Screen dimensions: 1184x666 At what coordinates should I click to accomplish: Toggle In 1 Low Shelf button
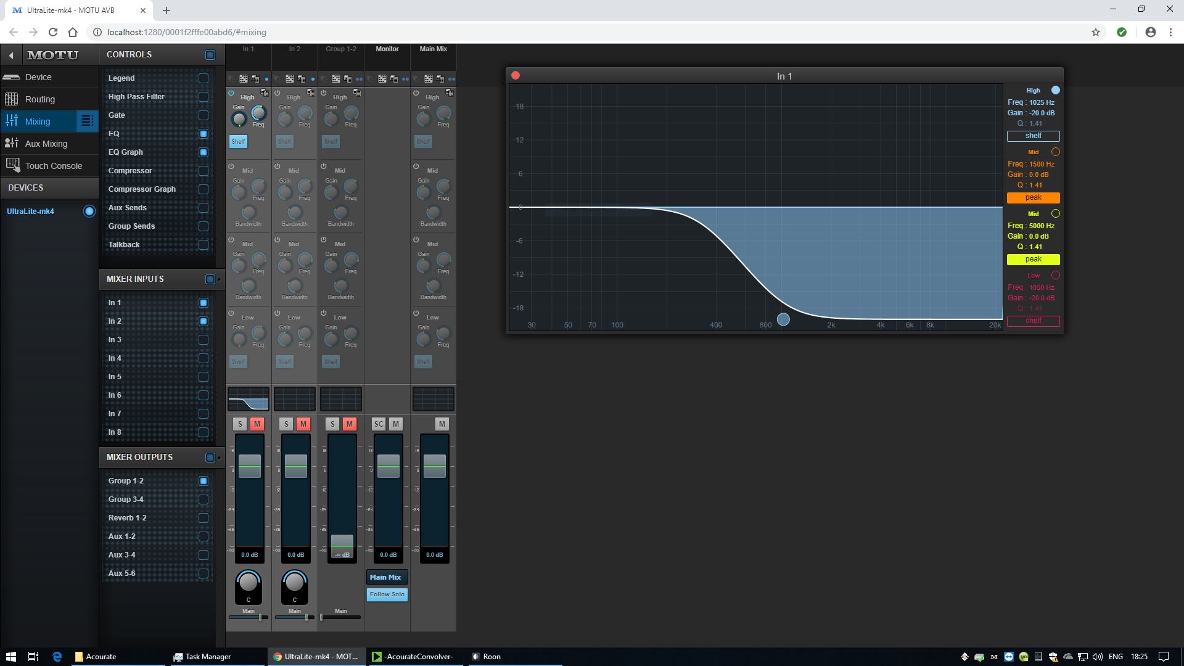[x=239, y=362]
